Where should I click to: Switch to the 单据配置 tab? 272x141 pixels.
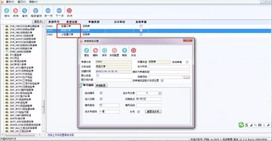pyautogui.click(x=101, y=86)
